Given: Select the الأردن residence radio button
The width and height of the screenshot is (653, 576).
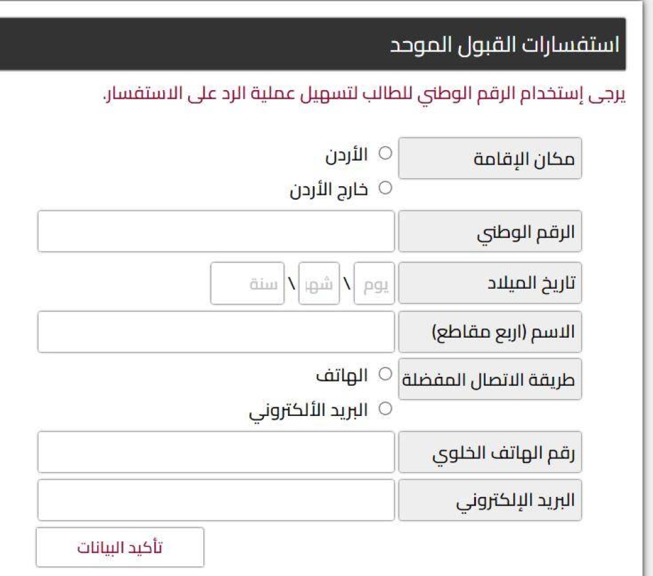Looking at the screenshot, I should pyautogui.click(x=385, y=153).
